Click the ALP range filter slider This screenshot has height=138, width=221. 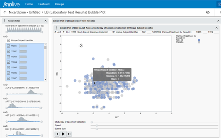click(24, 94)
